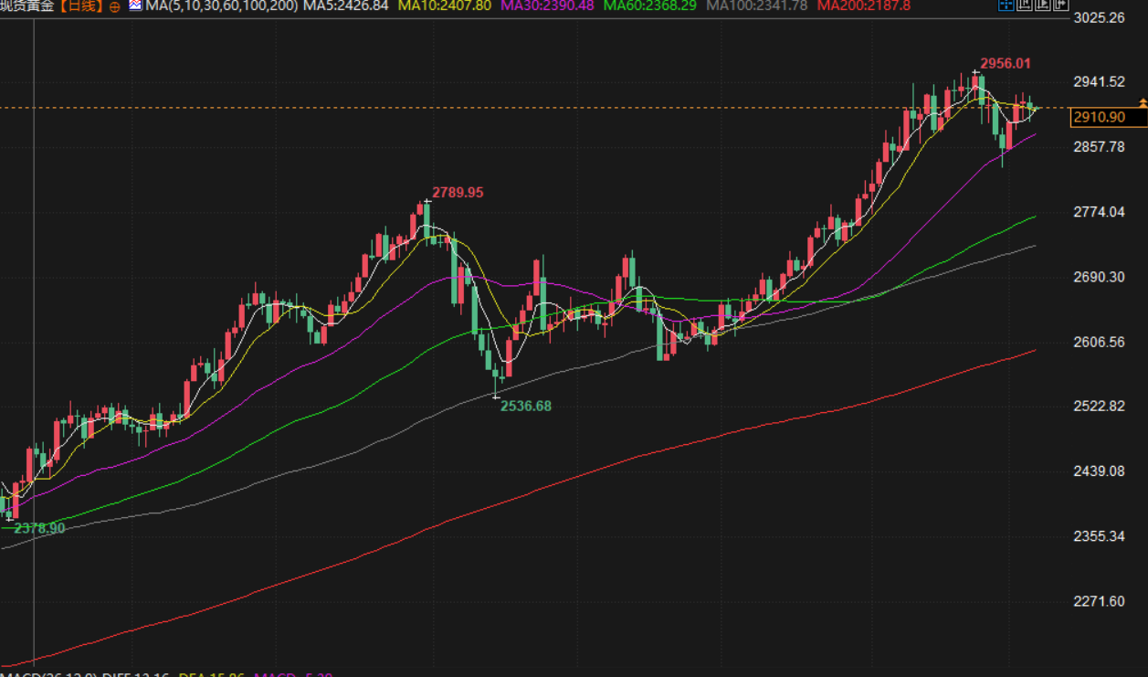The width and height of the screenshot is (1148, 677).
Task: Click the purple MA30:2390.48 value
Action: [546, 5]
